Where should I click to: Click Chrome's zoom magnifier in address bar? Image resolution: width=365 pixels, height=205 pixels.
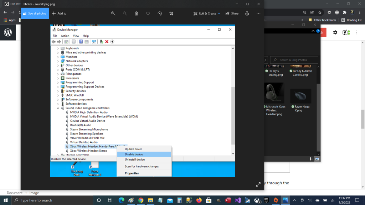[x=304, y=12]
